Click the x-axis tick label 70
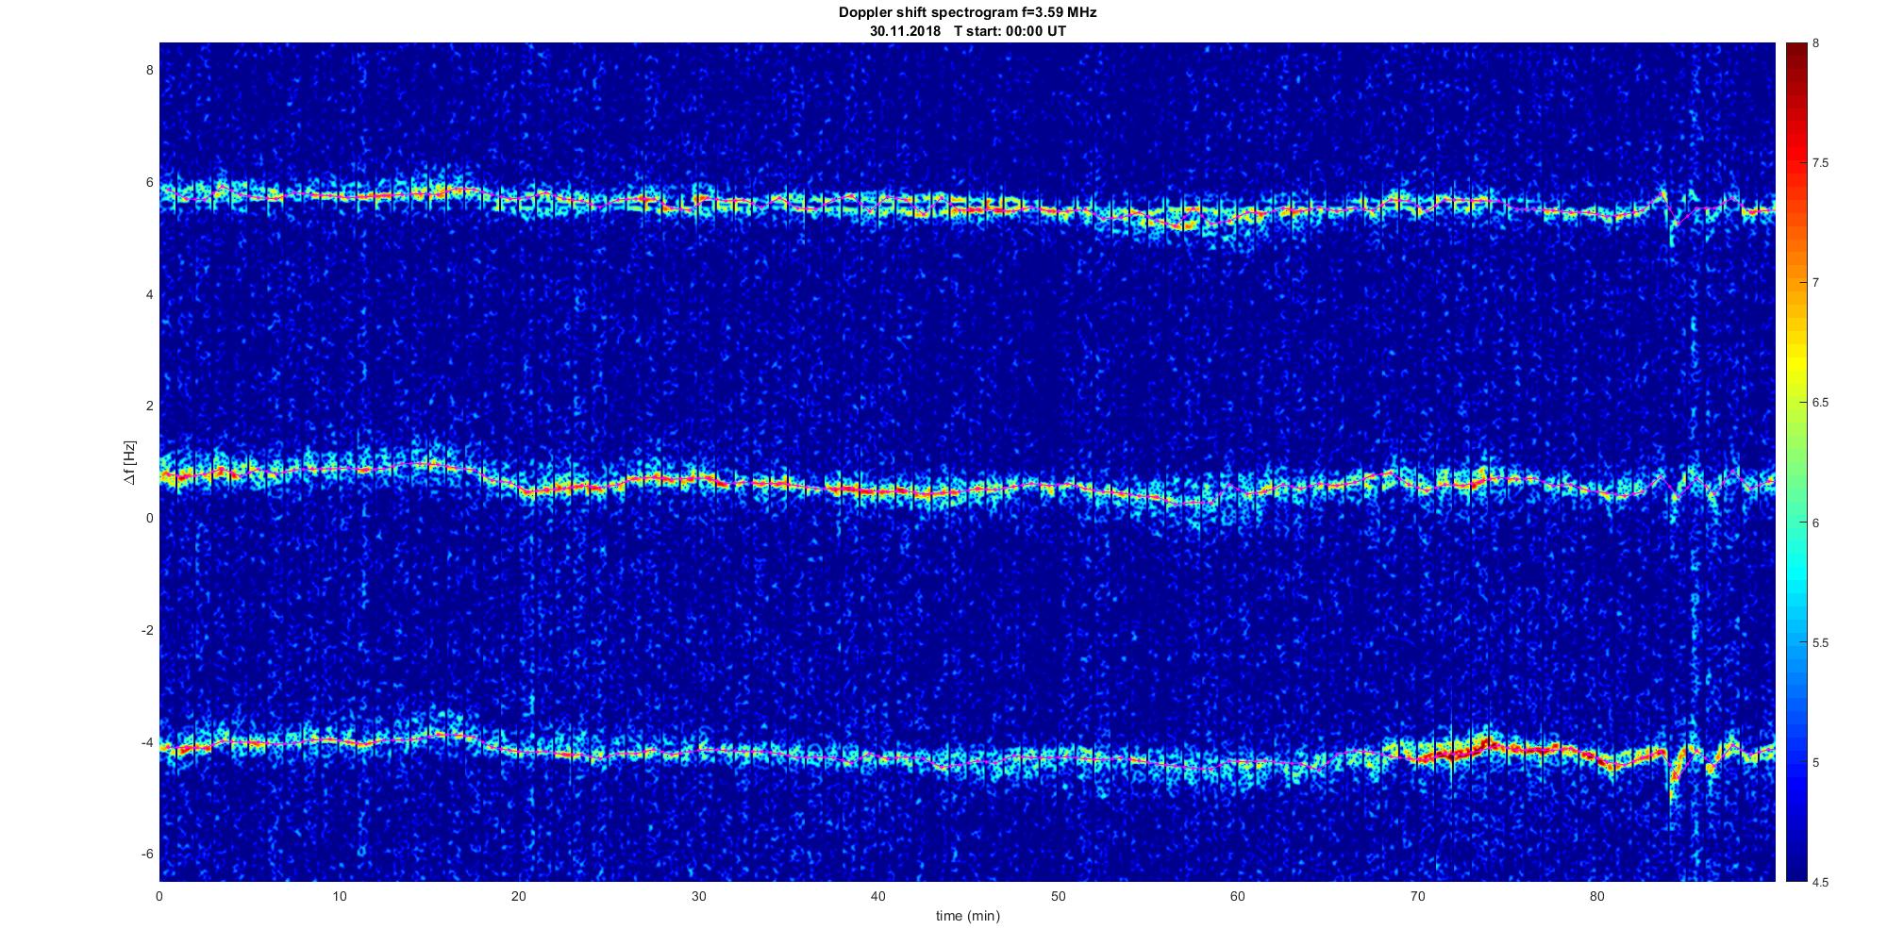This screenshot has width=1887, height=946. (1417, 895)
